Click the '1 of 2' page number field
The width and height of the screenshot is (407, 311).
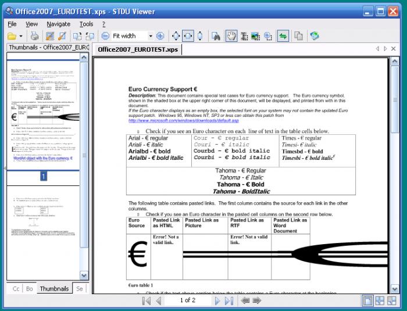[x=188, y=301]
